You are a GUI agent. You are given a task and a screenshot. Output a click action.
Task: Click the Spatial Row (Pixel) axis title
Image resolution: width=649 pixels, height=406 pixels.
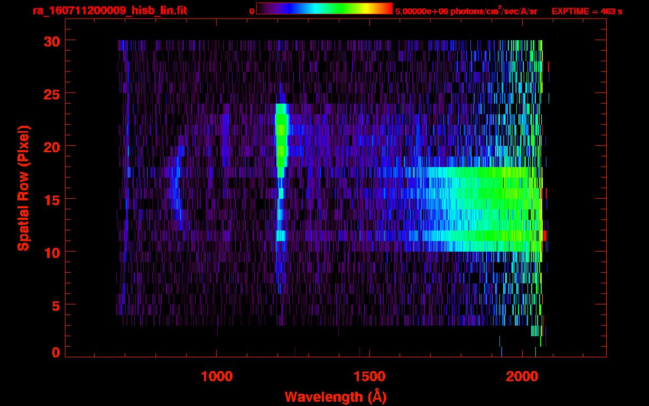(x=23, y=188)
